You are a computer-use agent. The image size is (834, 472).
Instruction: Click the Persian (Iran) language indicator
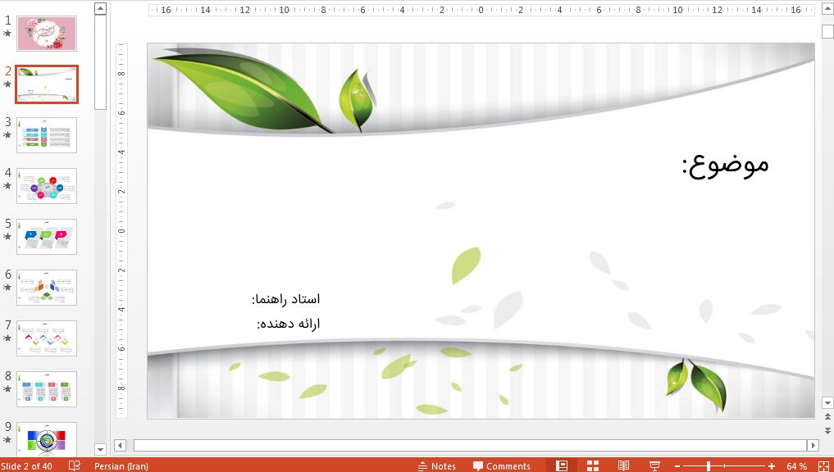(121, 465)
